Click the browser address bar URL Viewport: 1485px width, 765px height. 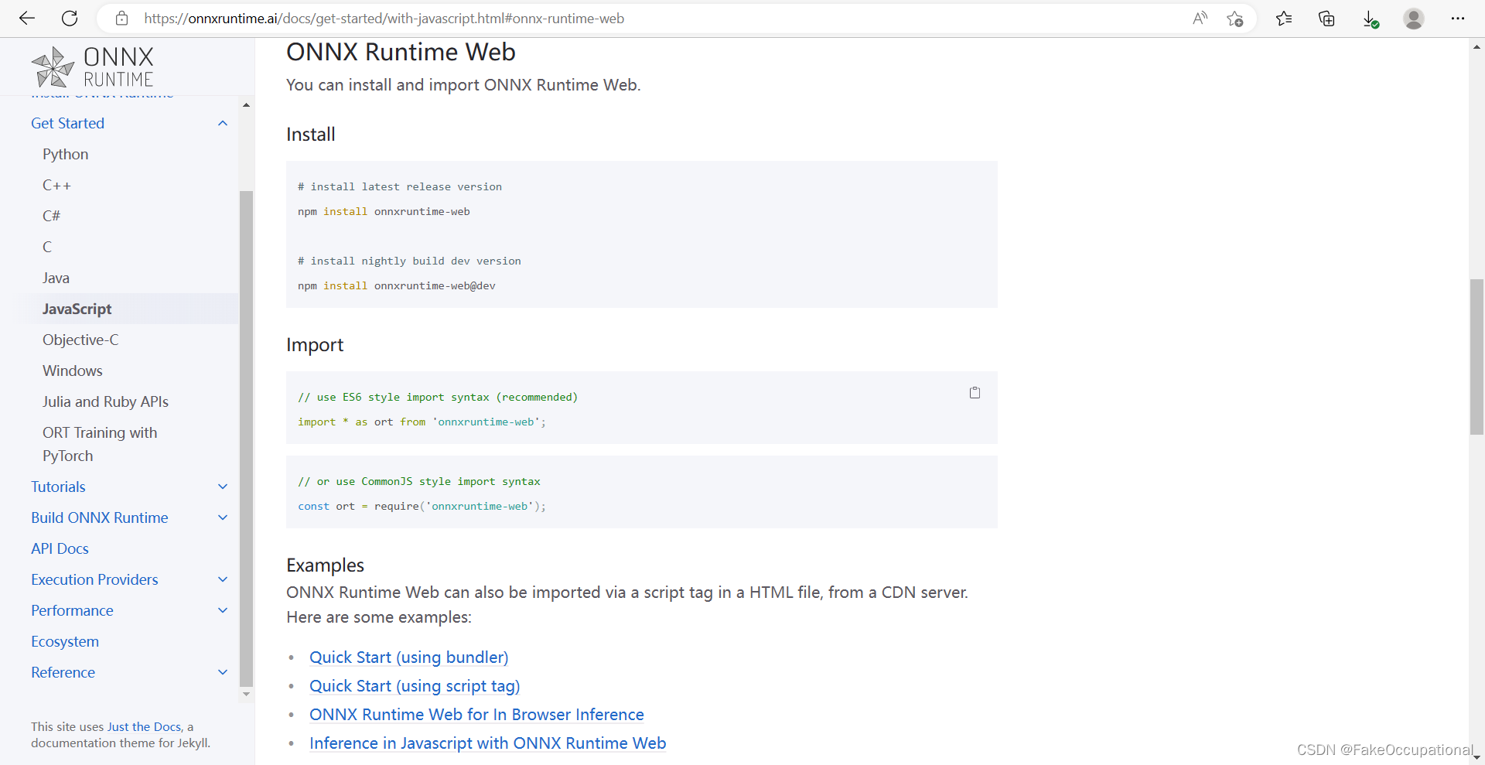tap(384, 19)
